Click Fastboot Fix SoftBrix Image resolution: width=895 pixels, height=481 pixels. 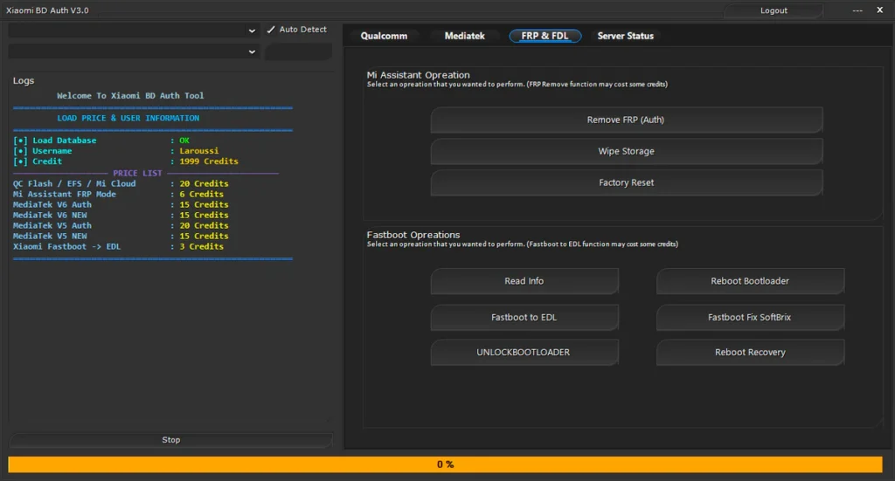pos(750,317)
